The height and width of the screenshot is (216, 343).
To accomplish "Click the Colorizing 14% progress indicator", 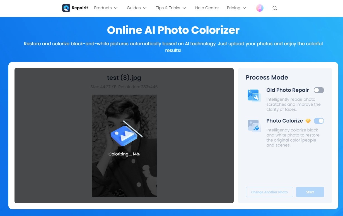I will (x=124, y=154).
